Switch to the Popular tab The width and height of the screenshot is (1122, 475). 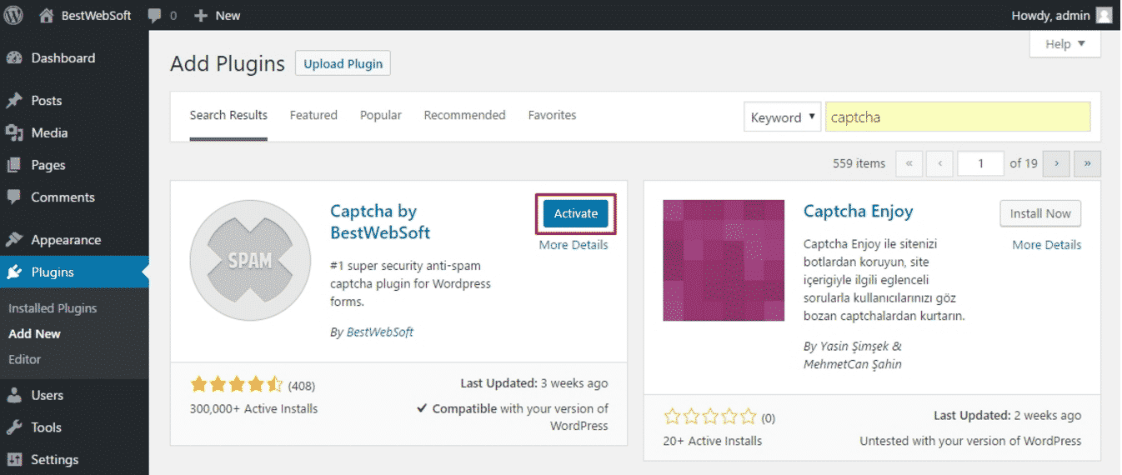381,115
